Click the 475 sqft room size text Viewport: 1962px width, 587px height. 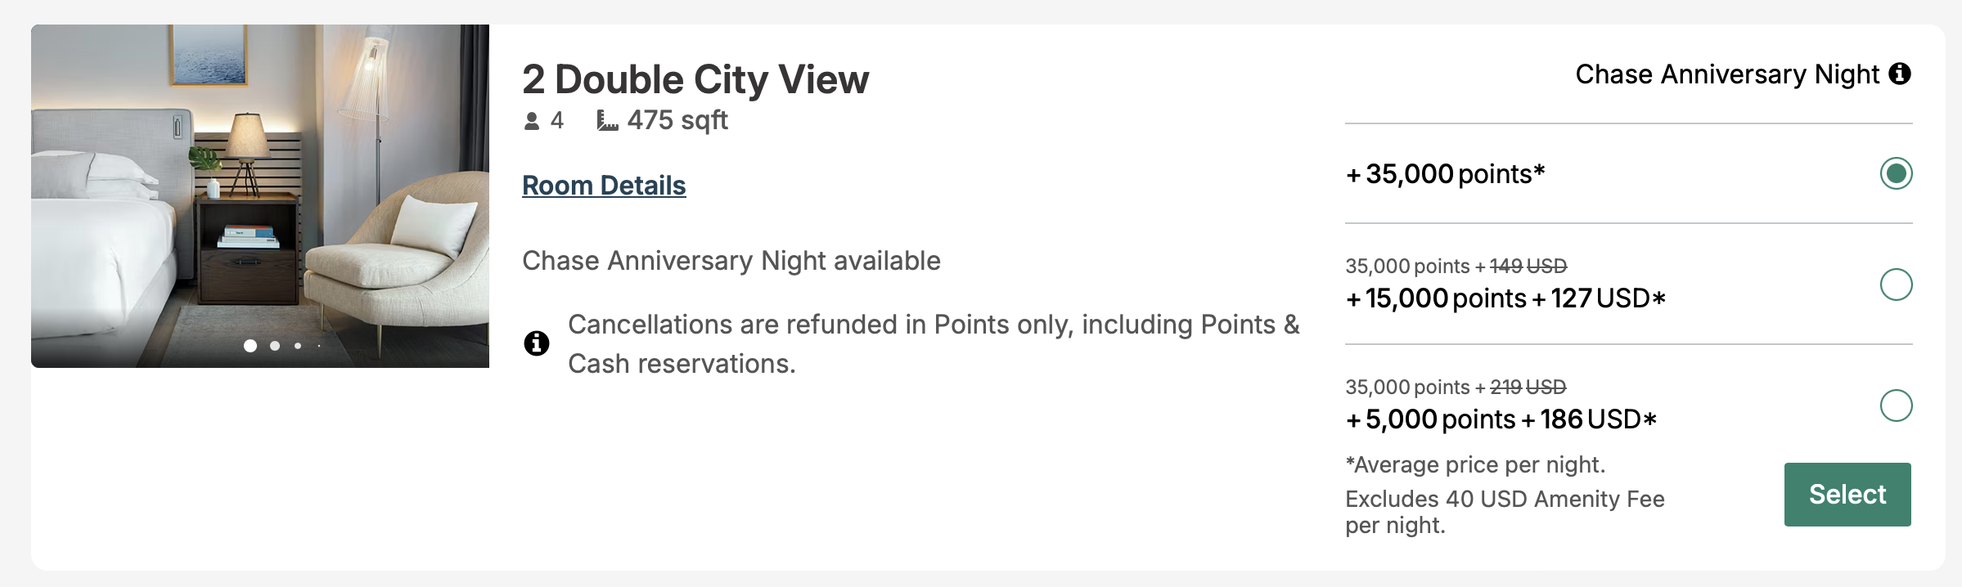[677, 121]
